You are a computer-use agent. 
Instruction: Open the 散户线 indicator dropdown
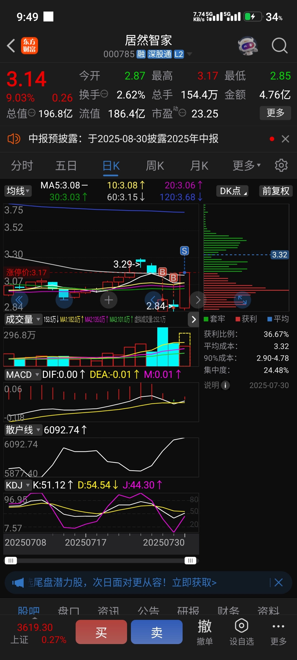(x=23, y=430)
